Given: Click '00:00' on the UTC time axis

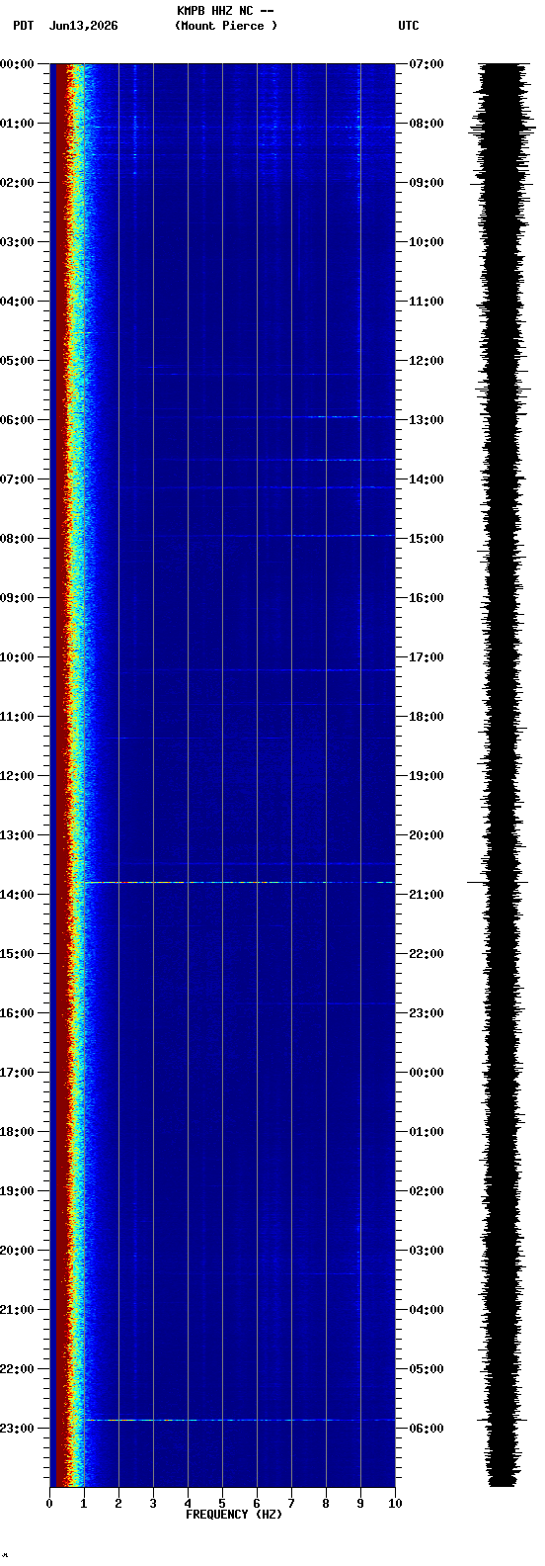Looking at the screenshot, I should coord(427,1073).
